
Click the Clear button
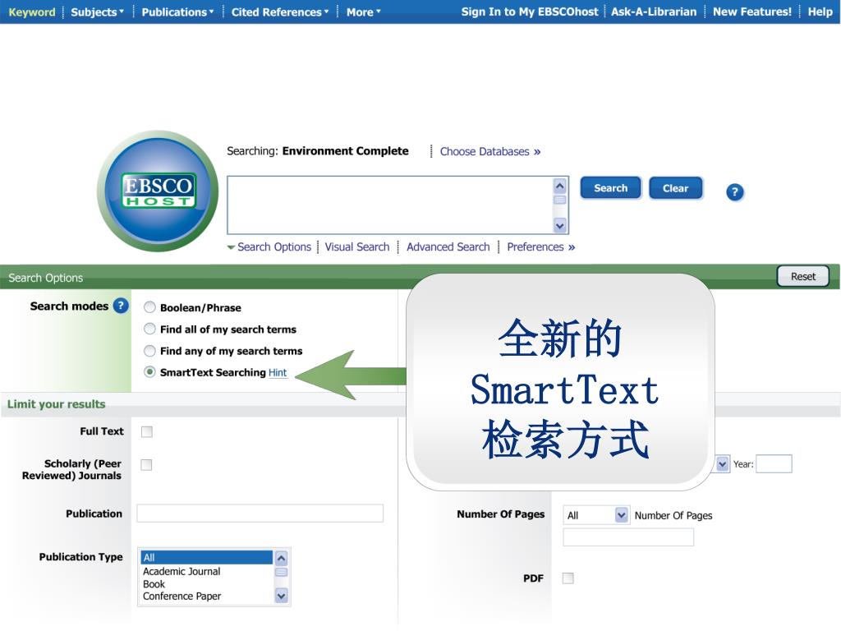tap(675, 188)
